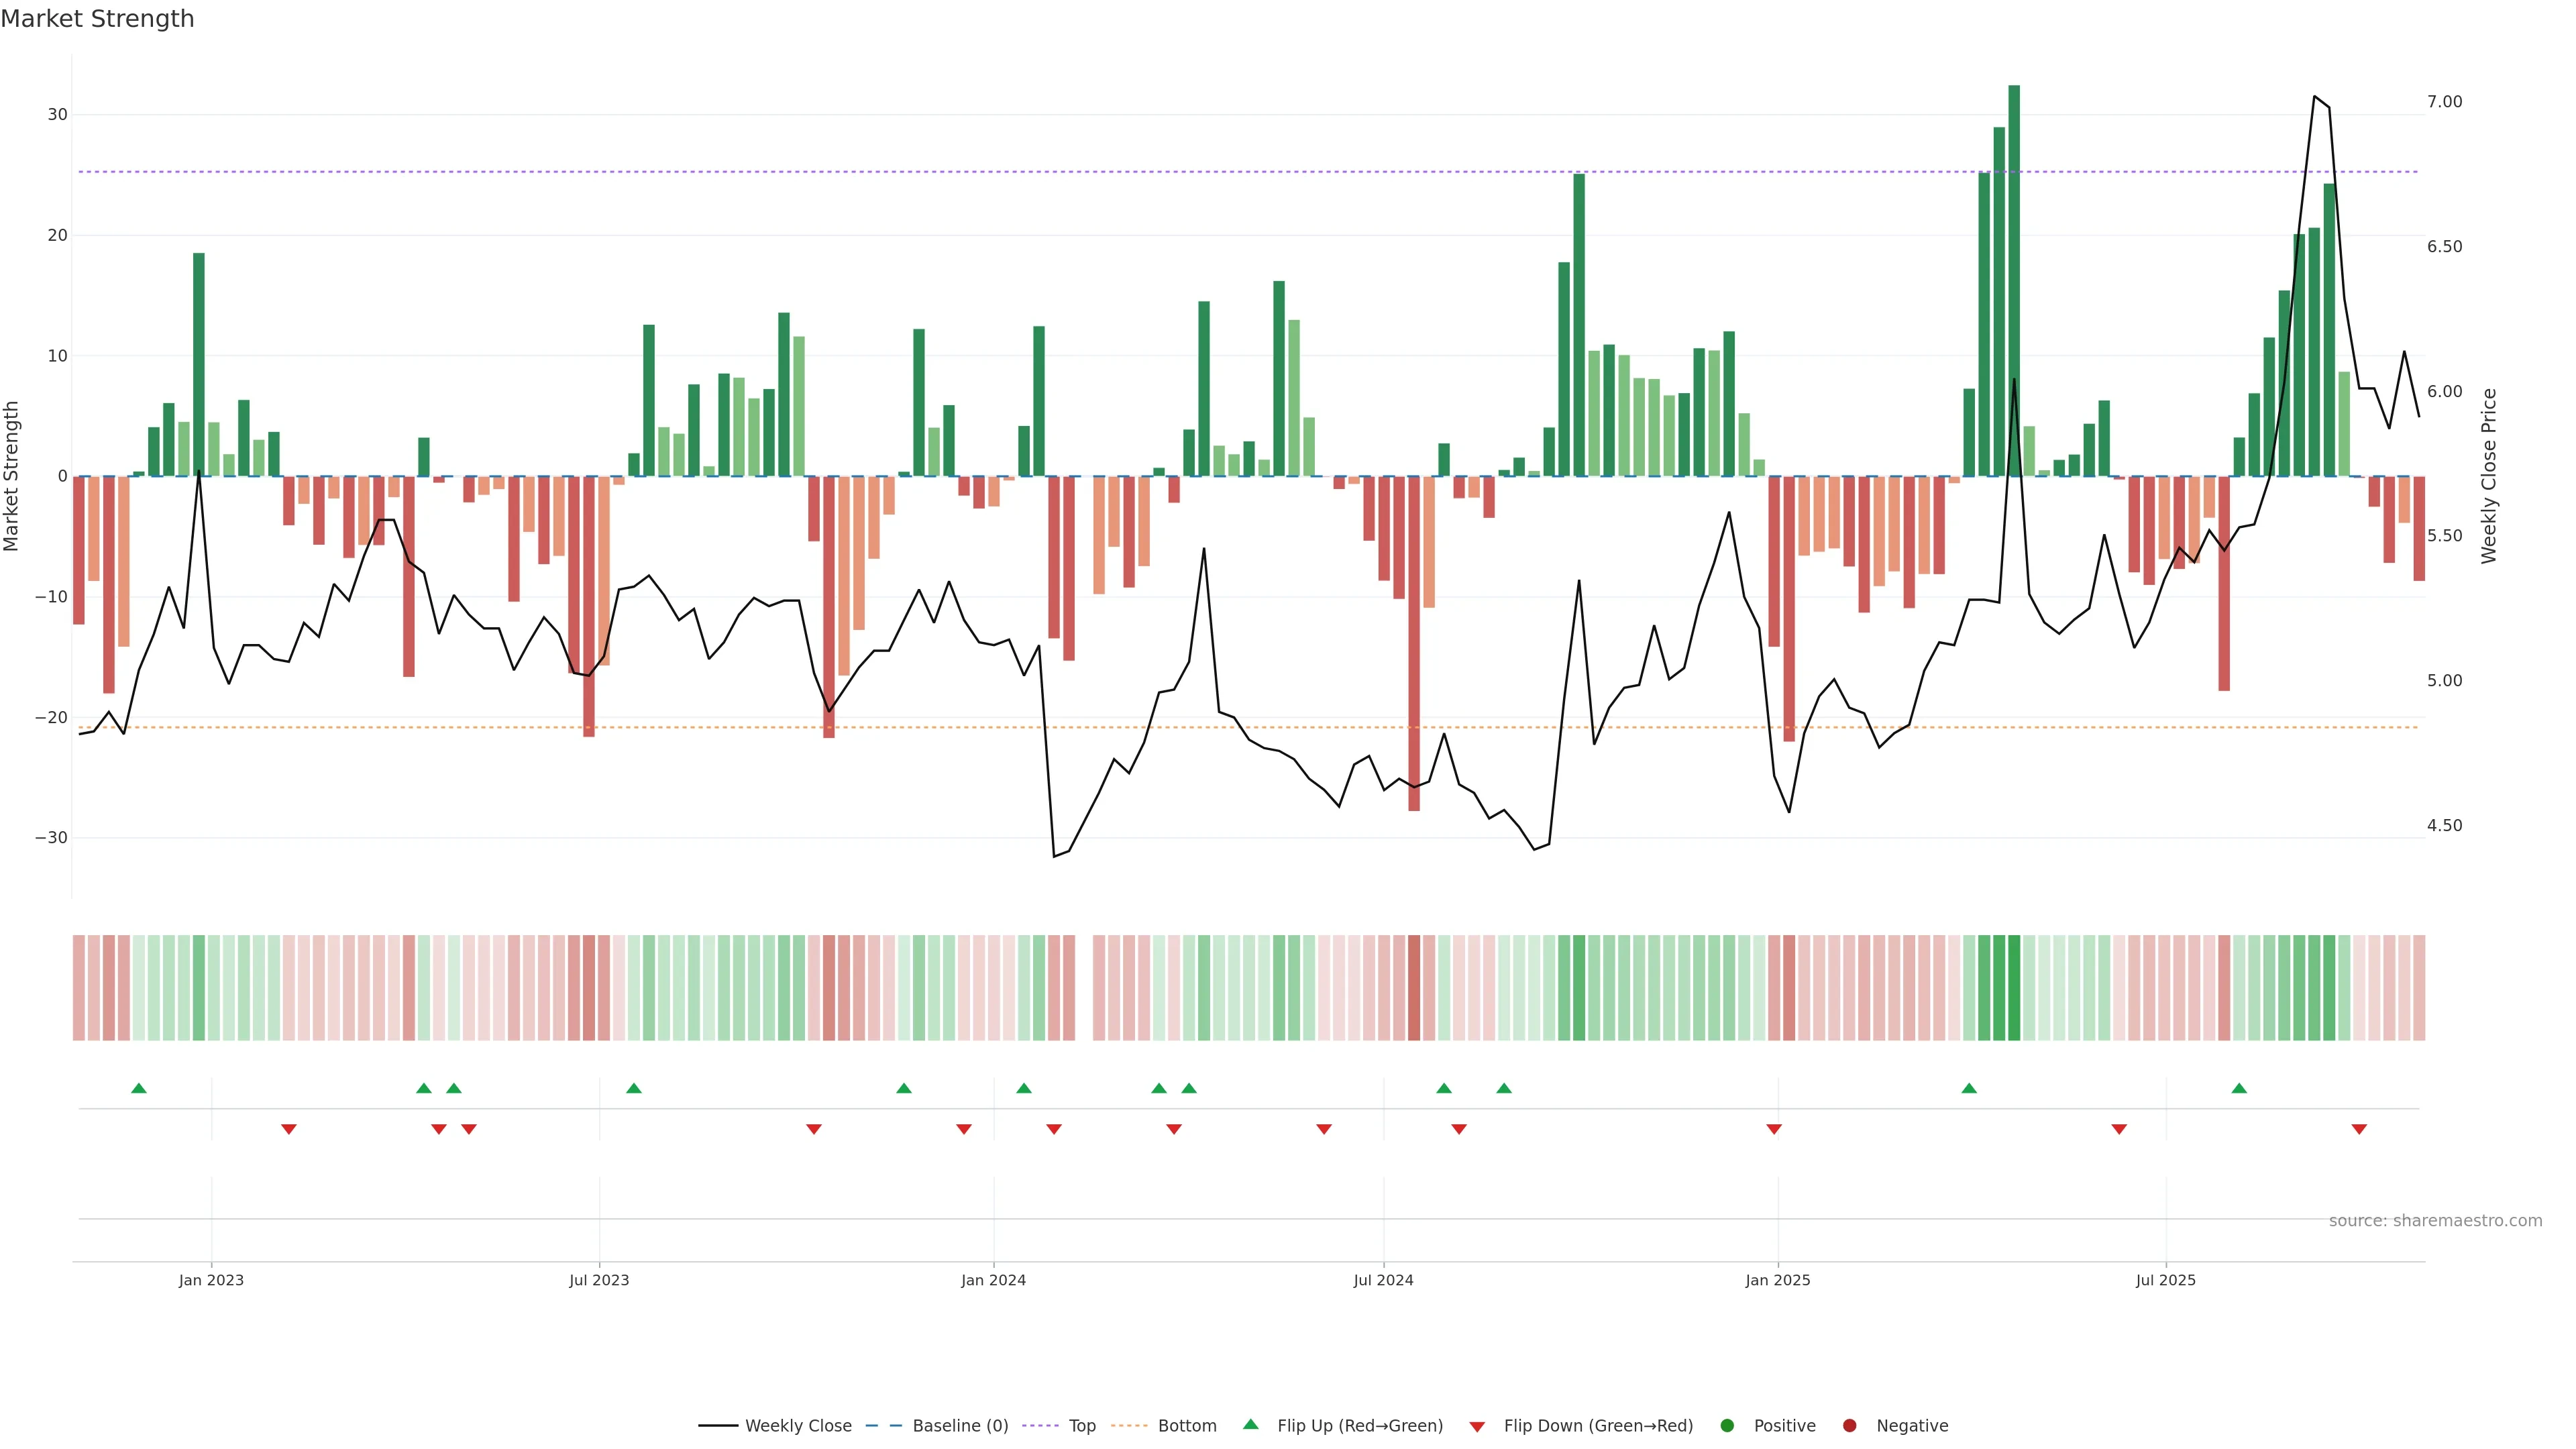Click the Market Strength chart title
The width and height of the screenshot is (2576, 1449).
tap(97, 19)
